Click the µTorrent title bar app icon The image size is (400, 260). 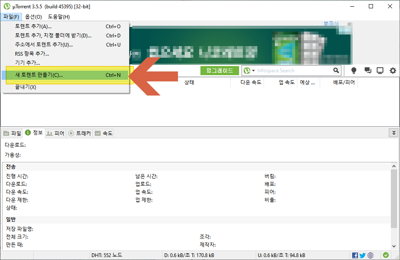(x=7, y=6)
